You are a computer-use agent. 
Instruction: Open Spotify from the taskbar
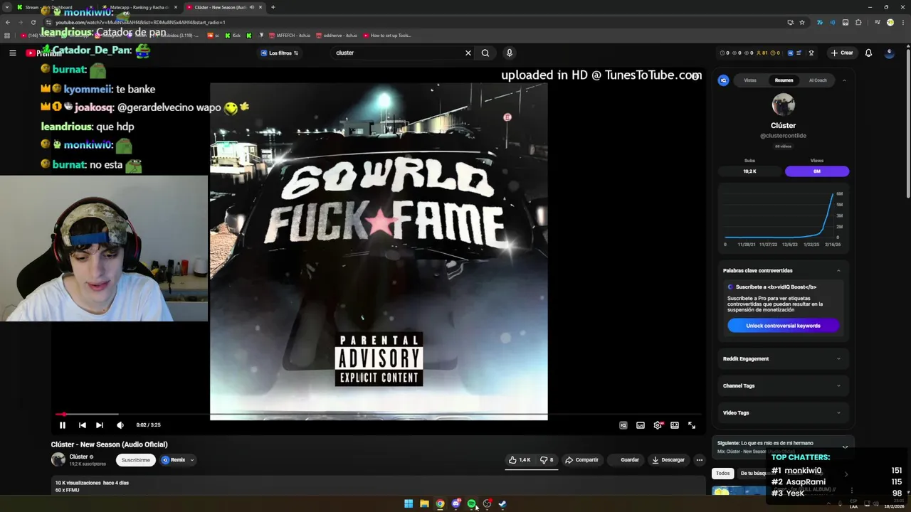pos(471,503)
